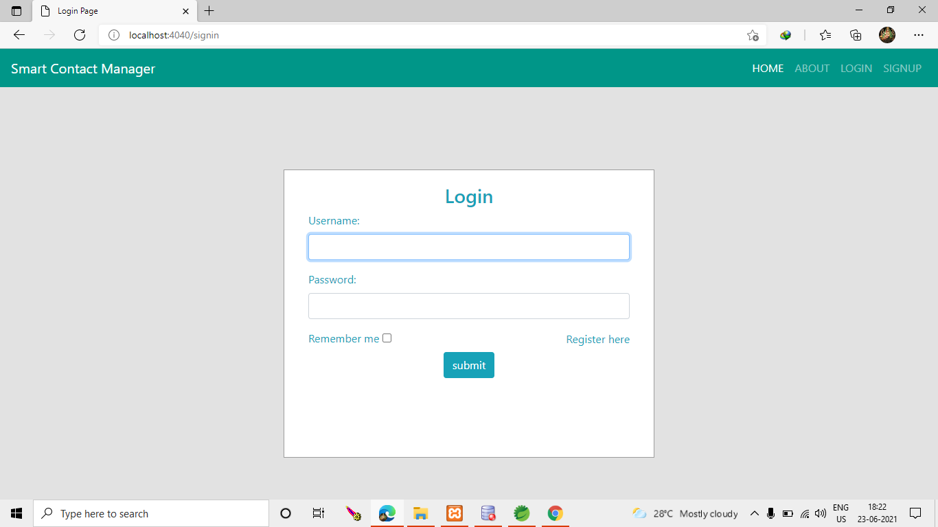Viewport: 938px width, 527px height.
Task: Go to the HOME navigation item
Action: pos(768,68)
